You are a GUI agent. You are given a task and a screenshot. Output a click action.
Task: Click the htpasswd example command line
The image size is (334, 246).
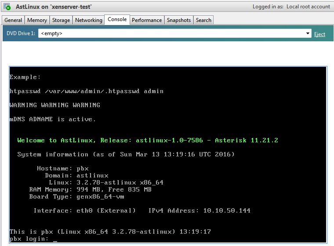pyautogui.click(x=87, y=91)
